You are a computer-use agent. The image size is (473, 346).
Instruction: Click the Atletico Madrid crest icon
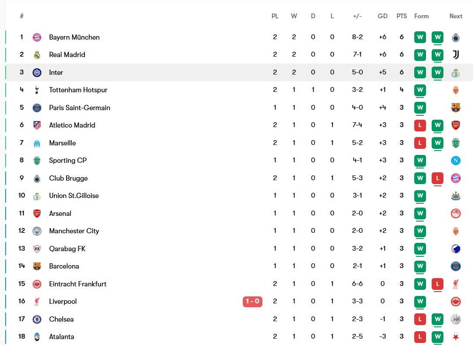(37, 125)
